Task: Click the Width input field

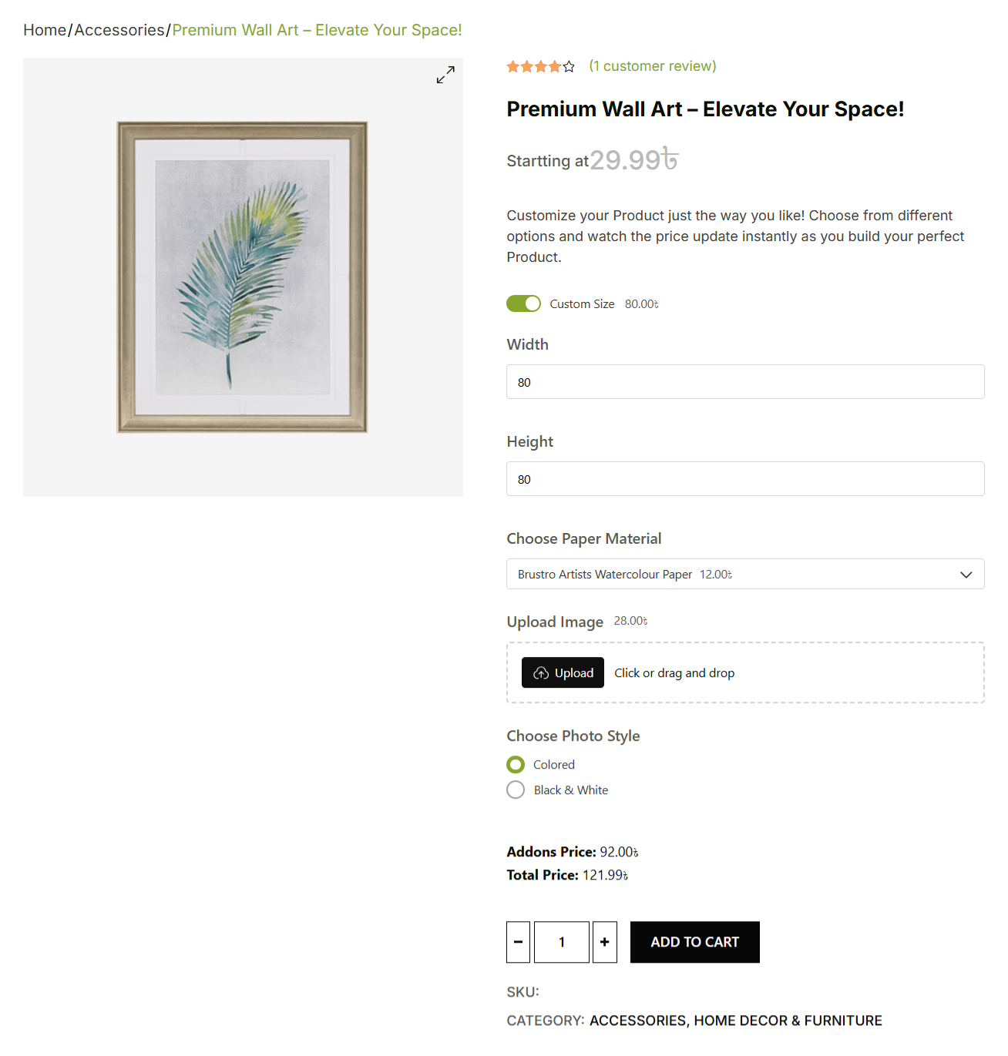Action: (x=745, y=382)
